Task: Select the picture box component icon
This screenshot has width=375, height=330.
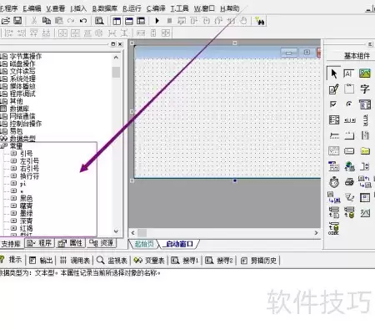Action: (365, 74)
